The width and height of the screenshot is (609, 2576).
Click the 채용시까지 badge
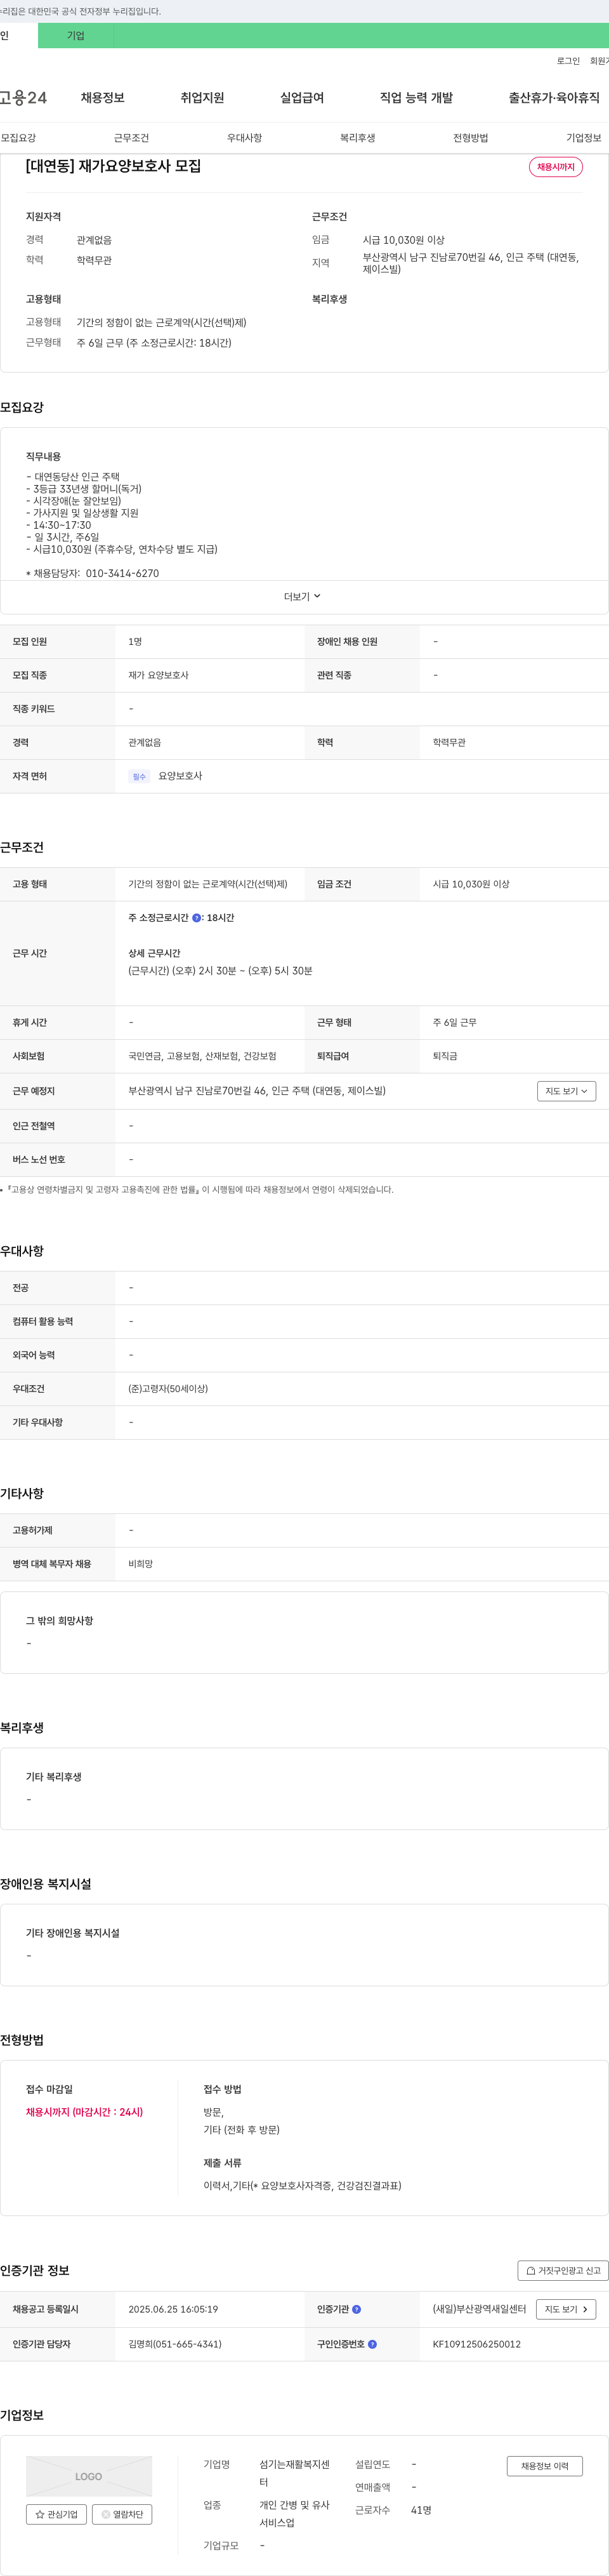[556, 167]
